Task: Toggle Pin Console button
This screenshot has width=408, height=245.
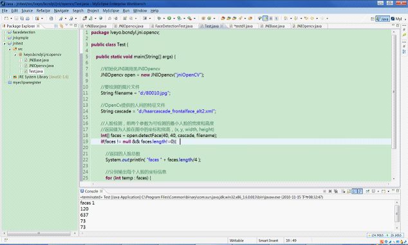Action: [x=367, y=191]
